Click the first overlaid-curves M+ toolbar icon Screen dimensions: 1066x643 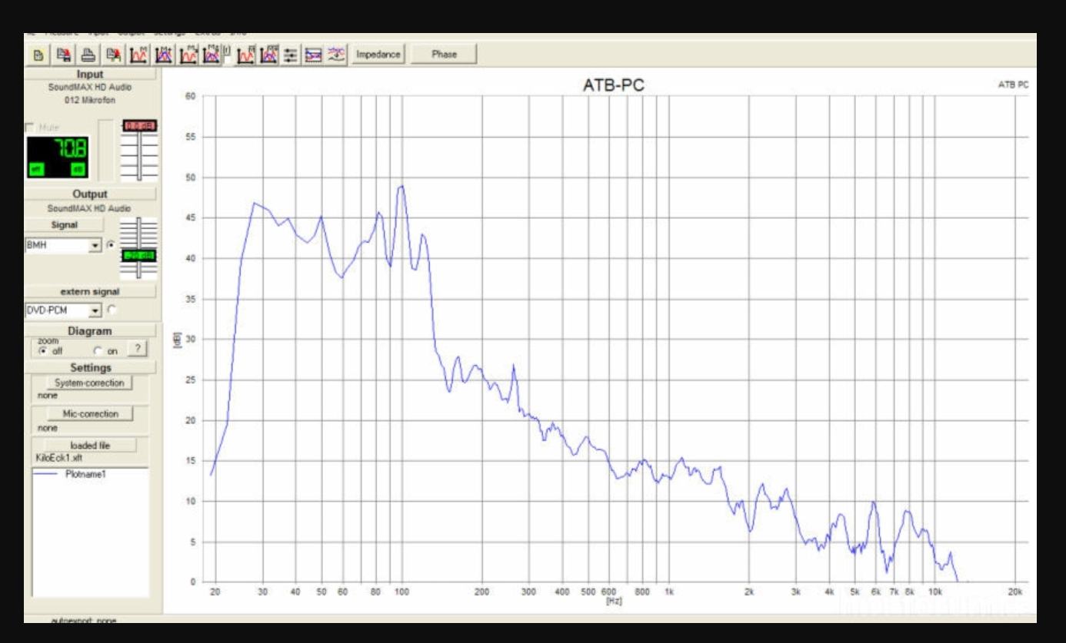pos(162,55)
